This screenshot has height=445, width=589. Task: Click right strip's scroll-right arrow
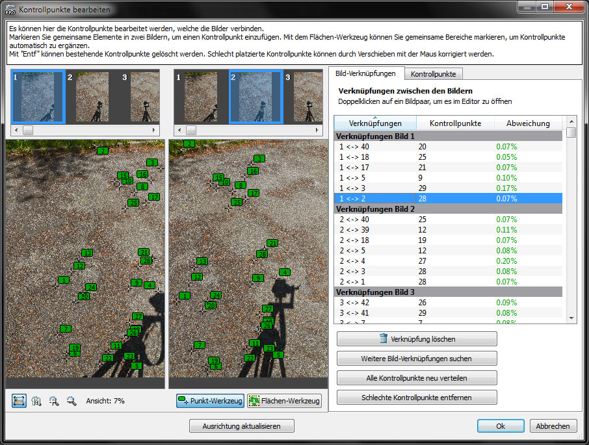pyautogui.click(x=317, y=130)
